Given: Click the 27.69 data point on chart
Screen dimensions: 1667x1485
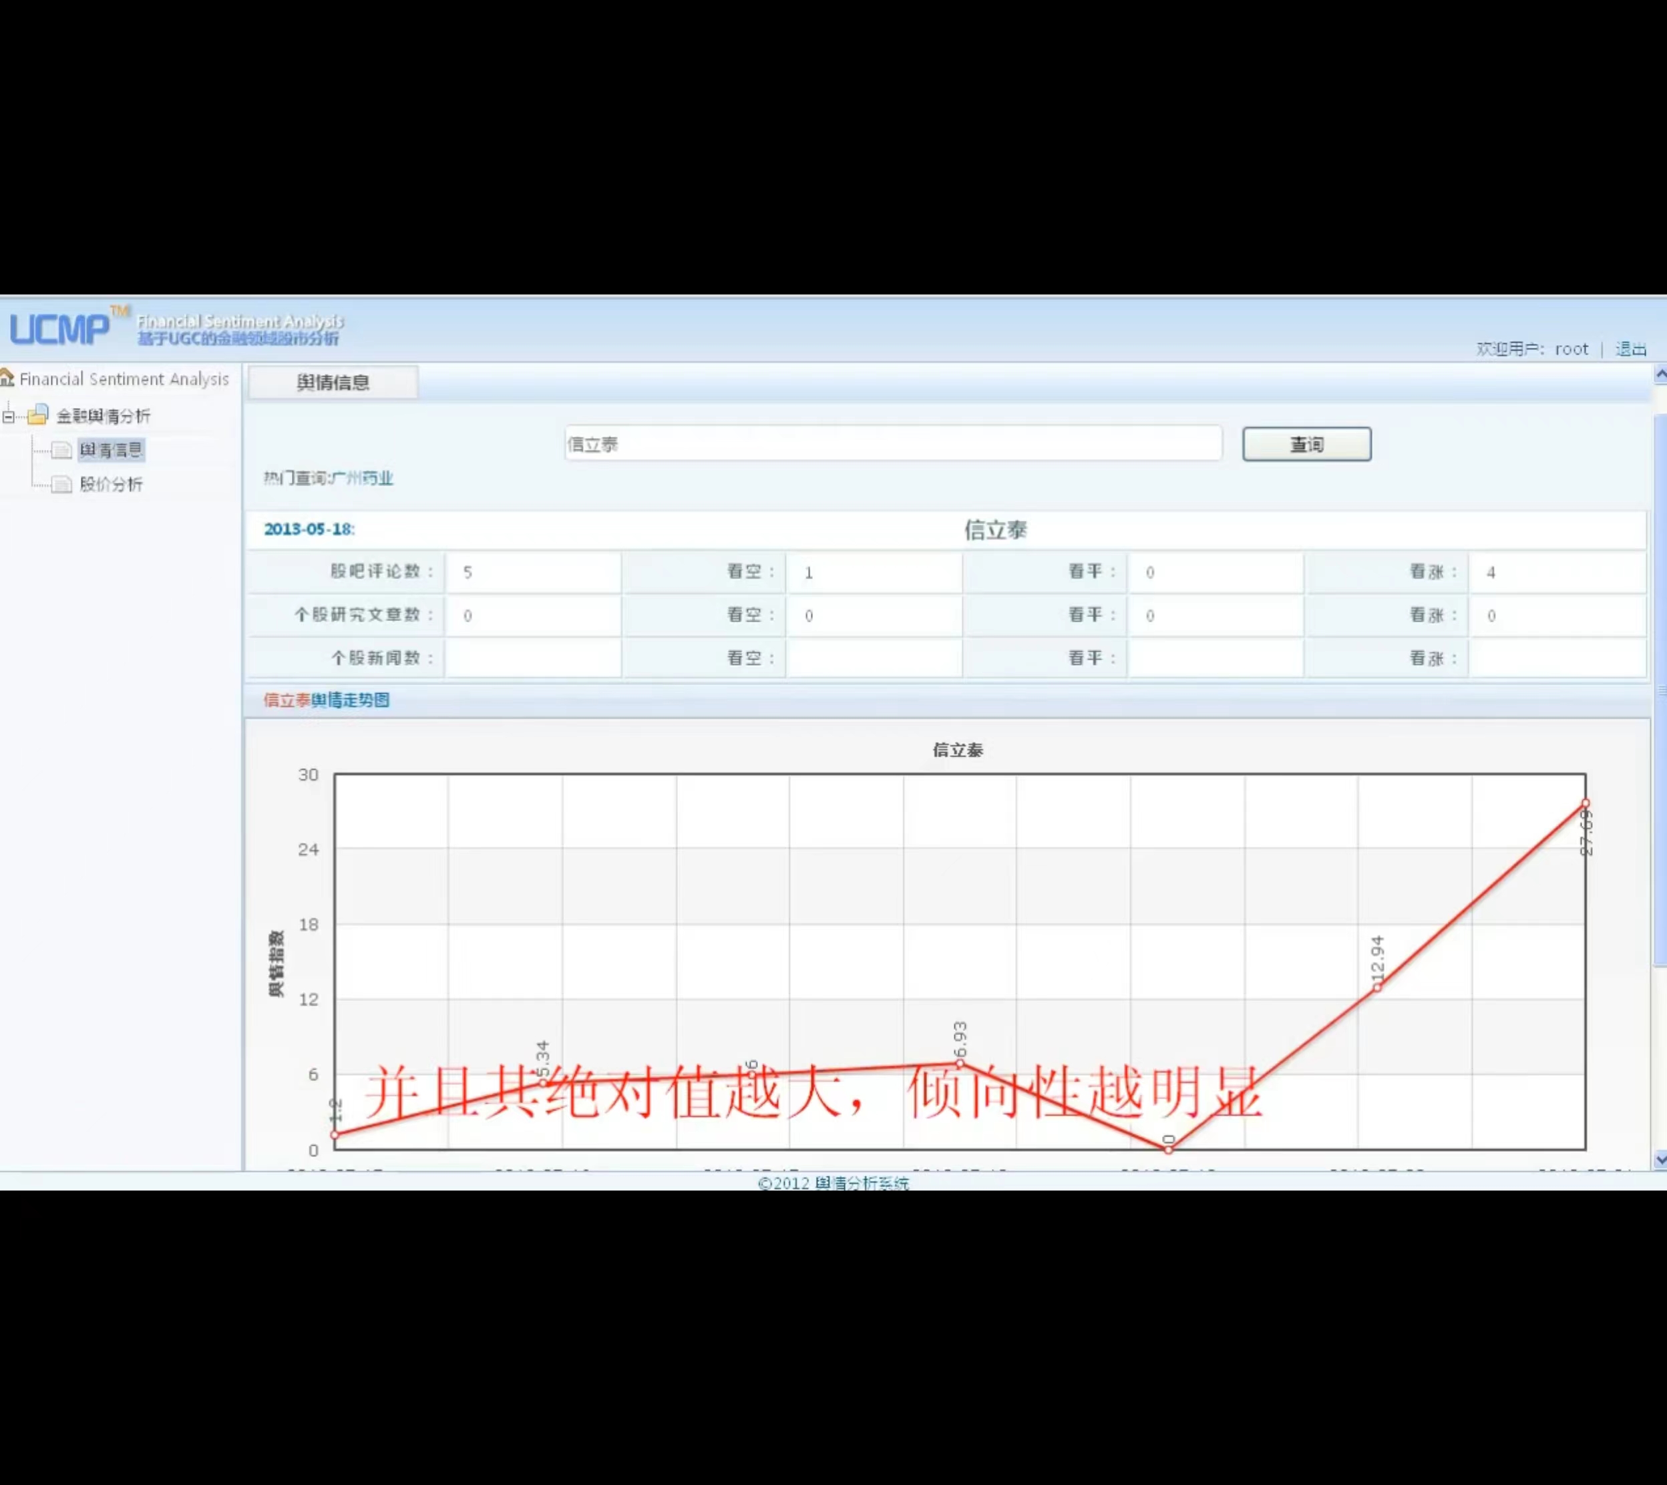Looking at the screenshot, I should 1586,804.
